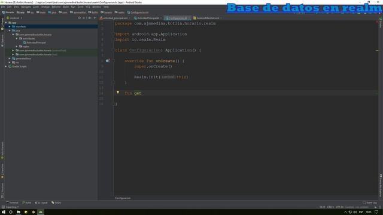Click the ESP language indicator
383x215 pixels.
[x=361, y=212]
